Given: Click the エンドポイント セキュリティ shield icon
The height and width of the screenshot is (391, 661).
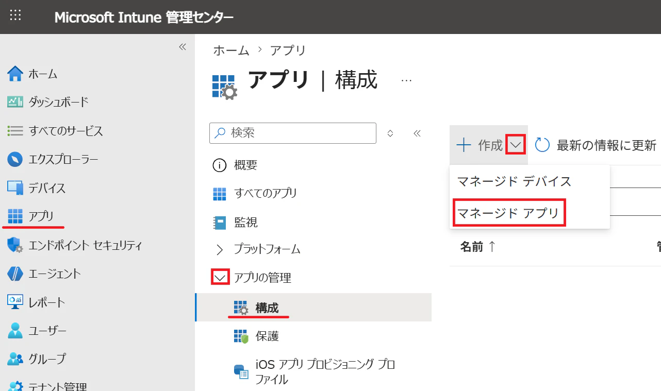Looking at the screenshot, I should pos(15,245).
